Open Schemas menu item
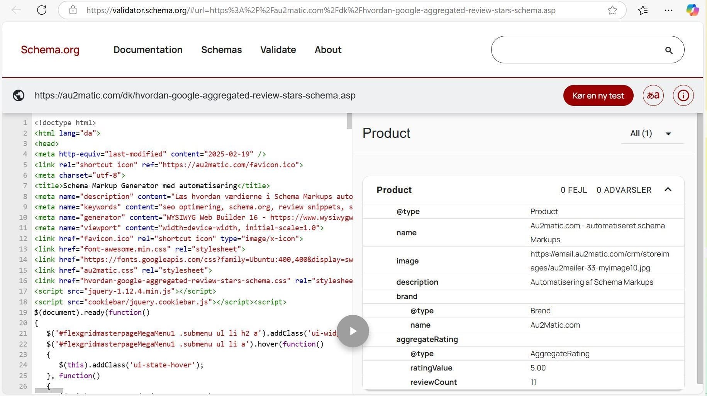Screen dimensions: 707x396 click(x=221, y=50)
